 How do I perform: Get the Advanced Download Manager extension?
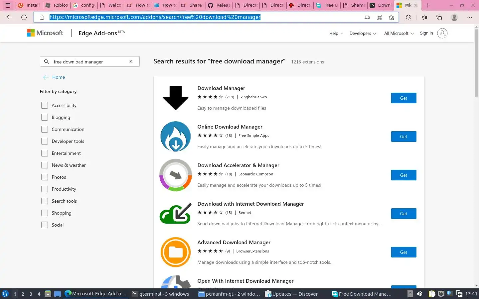click(403, 252)
